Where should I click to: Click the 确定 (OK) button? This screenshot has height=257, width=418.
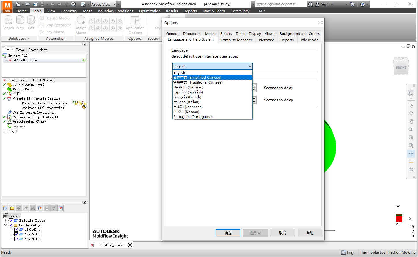click(x=228, y=233)
